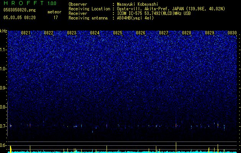The width and height of the screenshot is (241, 153).
Task: Select the Ogata-vill. Akita-Pref. JAPAN location text
Action: [171, 9]
